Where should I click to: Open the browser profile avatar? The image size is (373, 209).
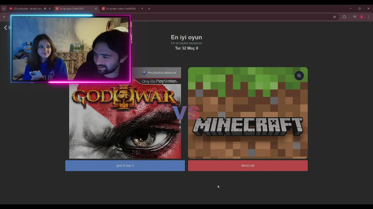362,17
